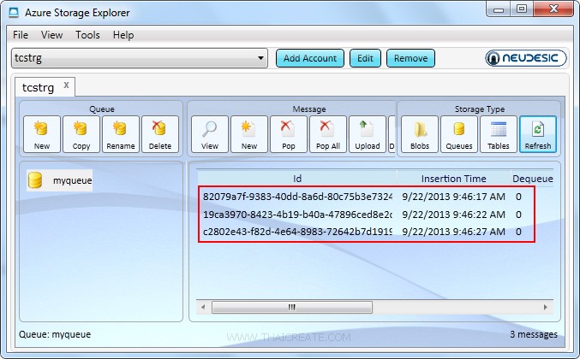Select message 82079a7f-9383-40dd
The image size is (580, 359).
pyautogui.click(x=297, y=197)
